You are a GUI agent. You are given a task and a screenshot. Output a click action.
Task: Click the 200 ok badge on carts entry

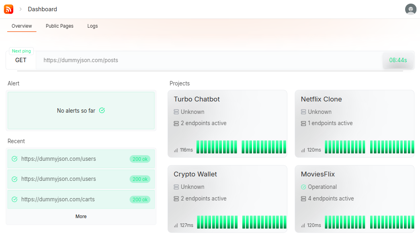[x=140, y=199]
